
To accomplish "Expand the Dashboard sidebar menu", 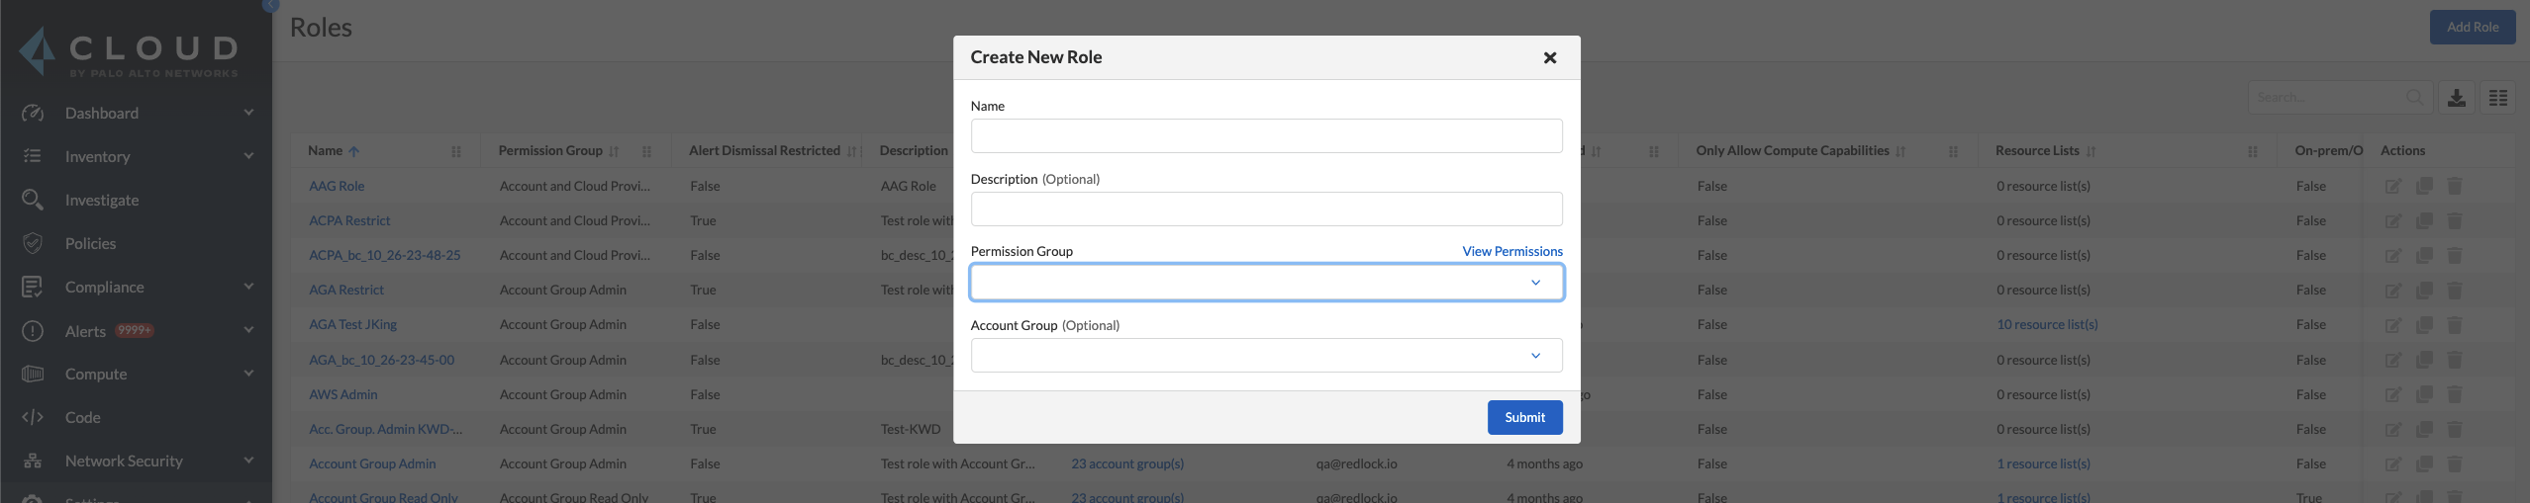I will pyautogui.click(x=248, y=114).
